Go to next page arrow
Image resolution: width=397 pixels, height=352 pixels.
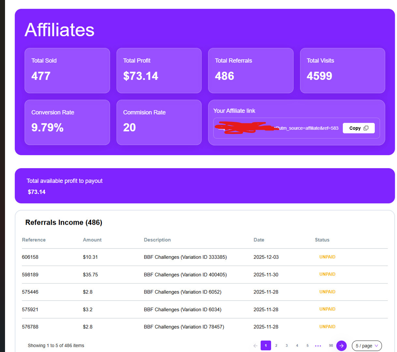point(341,346)
